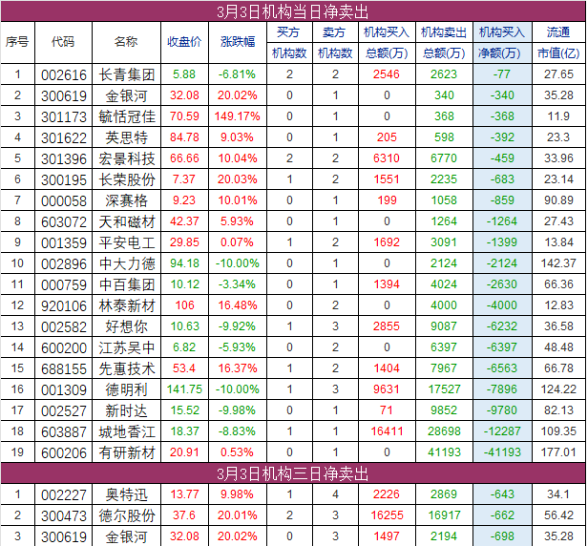Click stock name 英思特

[127, 138]
